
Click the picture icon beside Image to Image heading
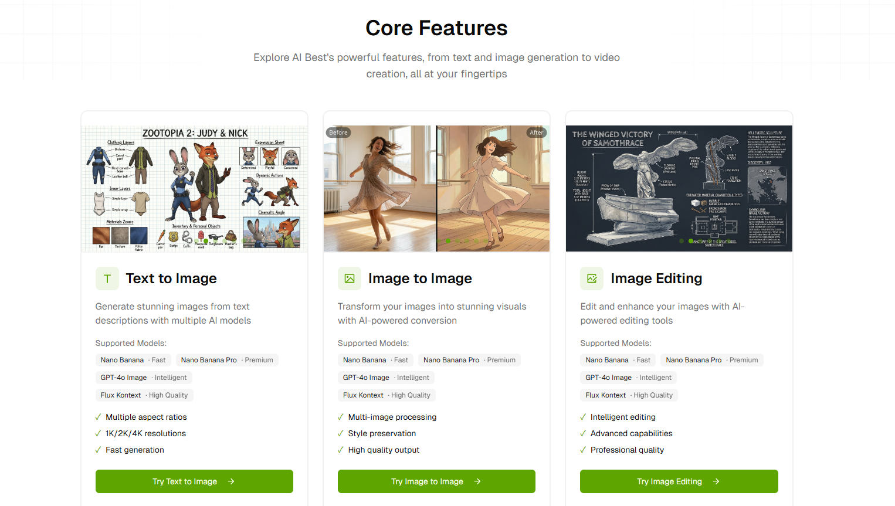350,279
